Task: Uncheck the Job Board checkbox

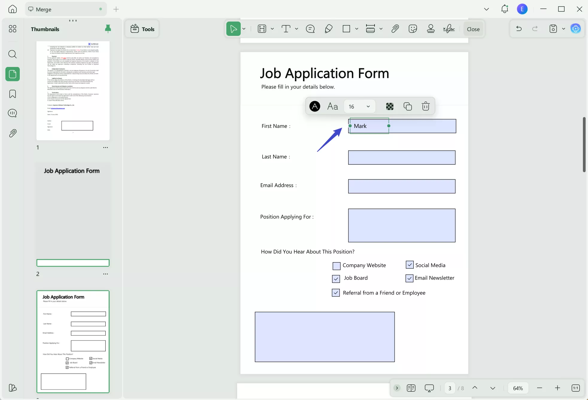Action: pos(336,278)
